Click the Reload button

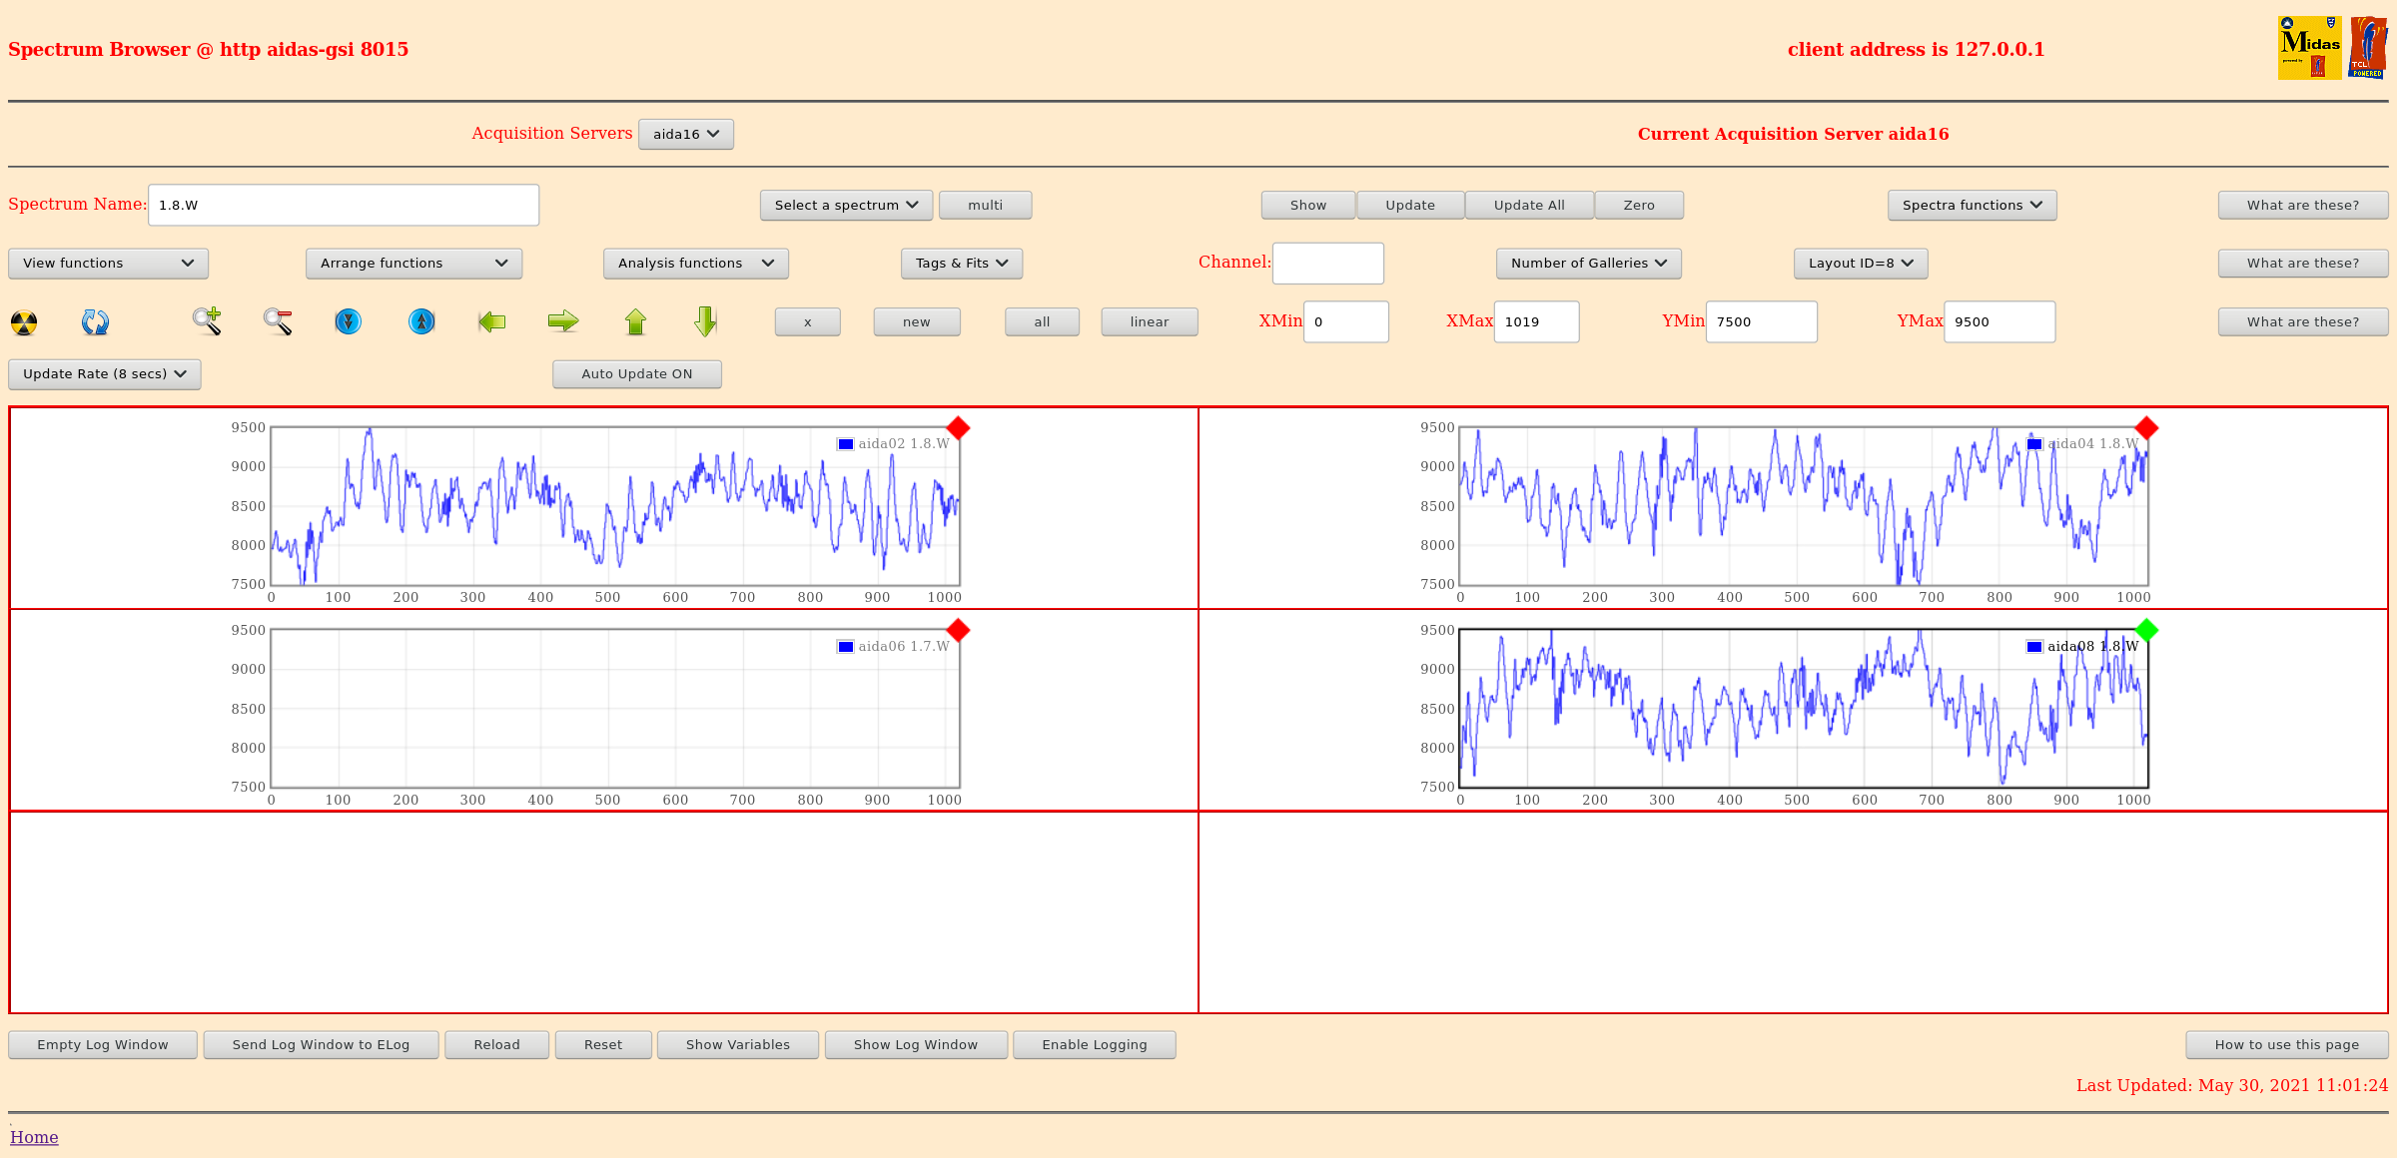(496, 1045)
